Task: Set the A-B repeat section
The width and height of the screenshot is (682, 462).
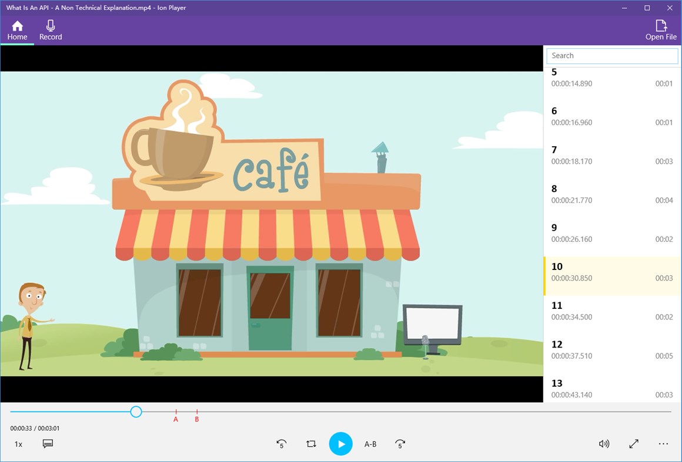Action: click(x=370, y=444)
